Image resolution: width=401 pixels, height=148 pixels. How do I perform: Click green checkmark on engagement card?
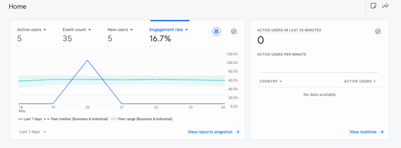(x=233, y=31)
